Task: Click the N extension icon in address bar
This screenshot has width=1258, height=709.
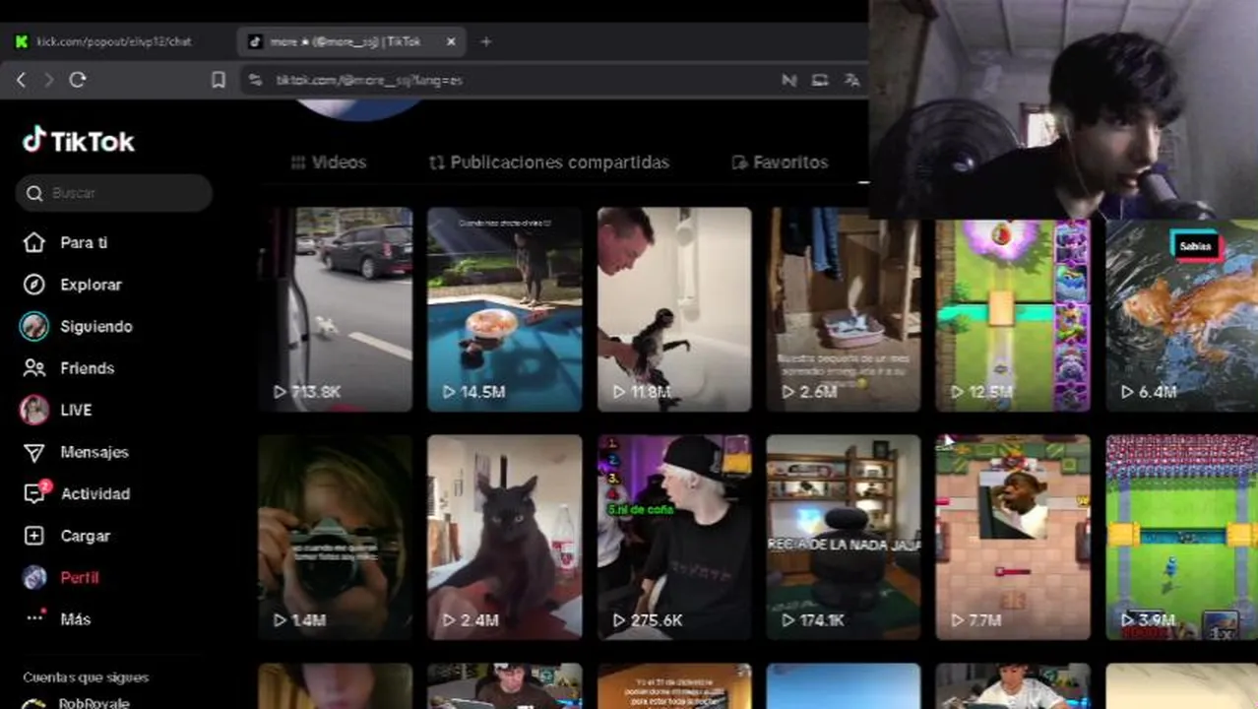Action: tap(789, 80)
